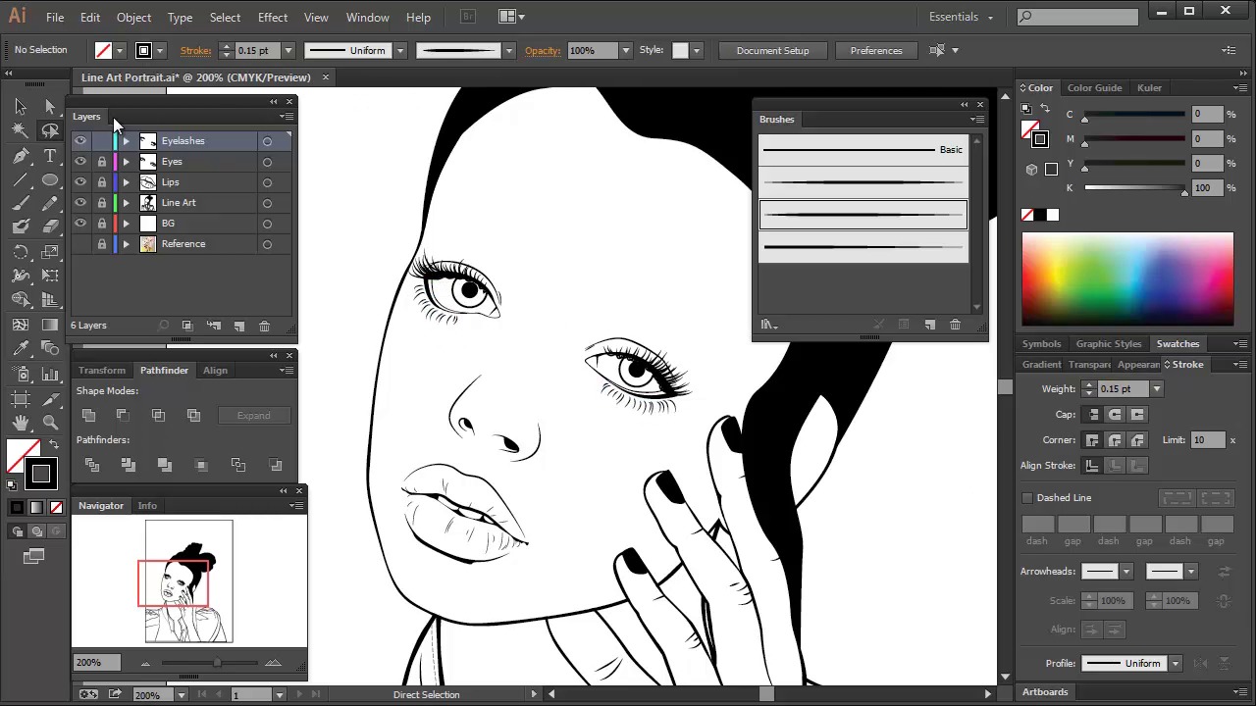
Task: Open Weight dropdown in Stroke panel
Action: click(1156, 389)
